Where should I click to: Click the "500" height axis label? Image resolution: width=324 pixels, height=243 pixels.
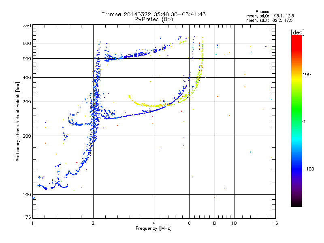27,59
